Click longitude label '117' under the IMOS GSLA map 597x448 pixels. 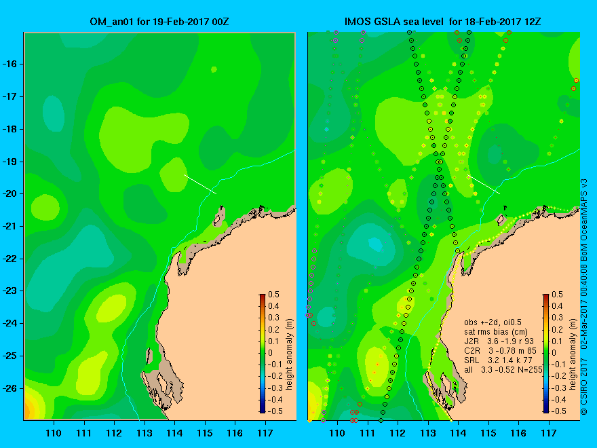549,433
